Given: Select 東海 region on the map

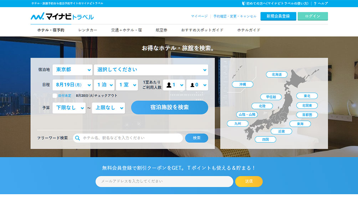Looking at the screenshot, I should click(300, 124).
